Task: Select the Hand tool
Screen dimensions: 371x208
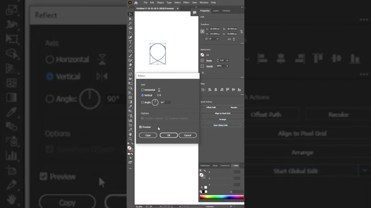Action: click(x=130, y=134)
